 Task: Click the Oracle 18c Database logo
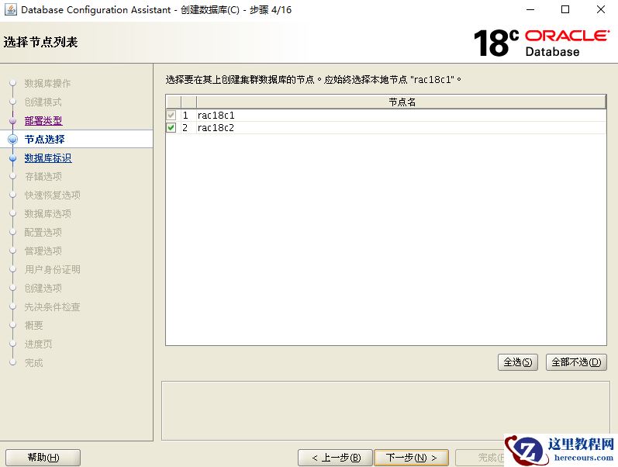click(x=542, y=42)
